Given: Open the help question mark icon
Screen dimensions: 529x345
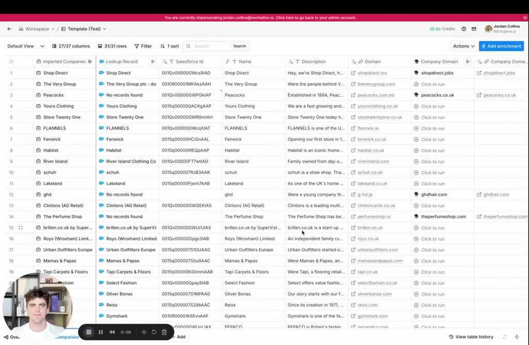Looking at the screenshot, I should coord(463,29).
